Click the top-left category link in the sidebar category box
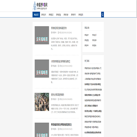This screenshot has width=137, height=137. 87,35
